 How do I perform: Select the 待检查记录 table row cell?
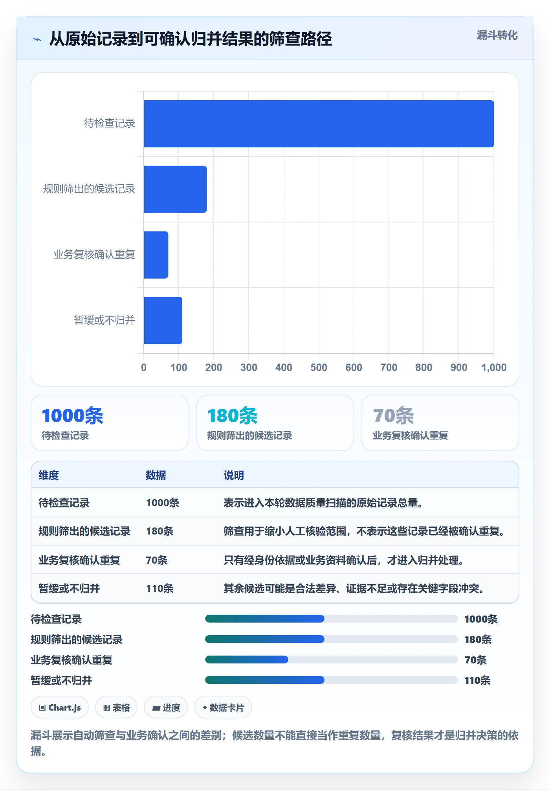64,503
